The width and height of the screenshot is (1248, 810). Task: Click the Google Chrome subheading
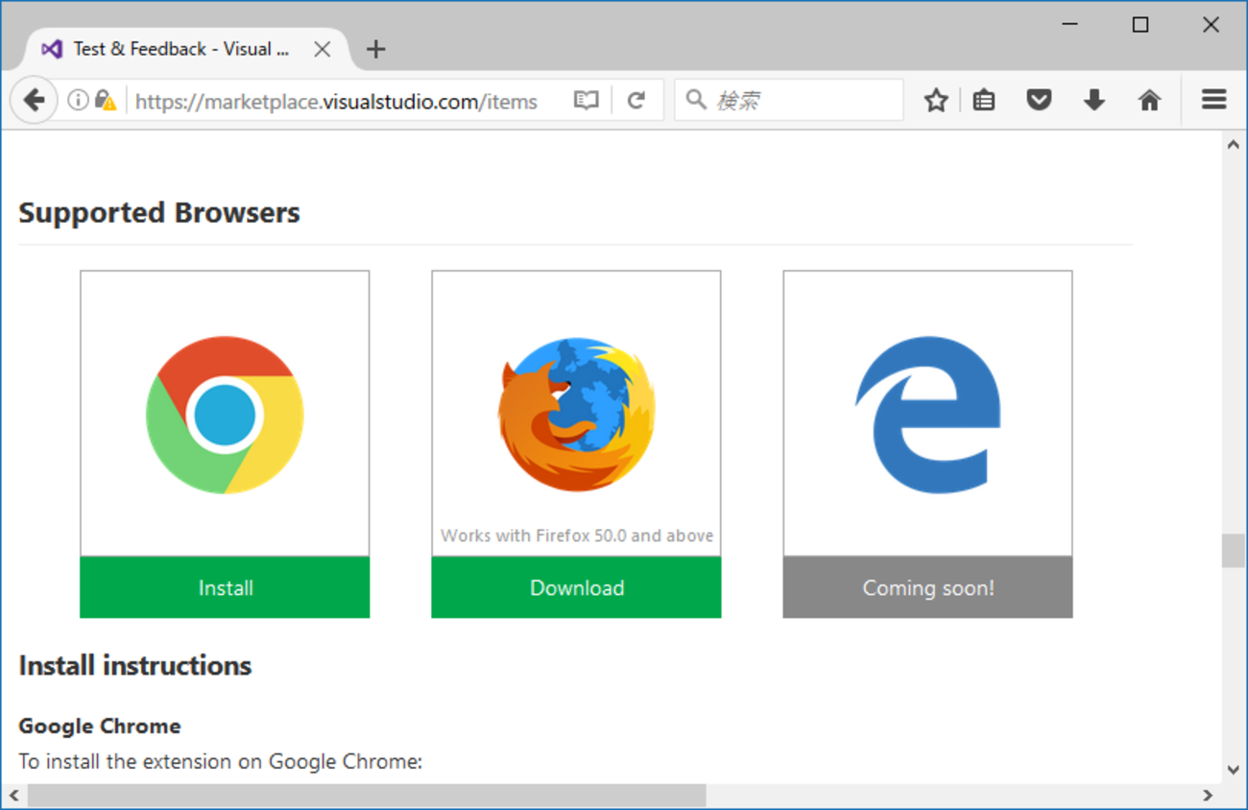pyautogui.click(x=100, y=726)
